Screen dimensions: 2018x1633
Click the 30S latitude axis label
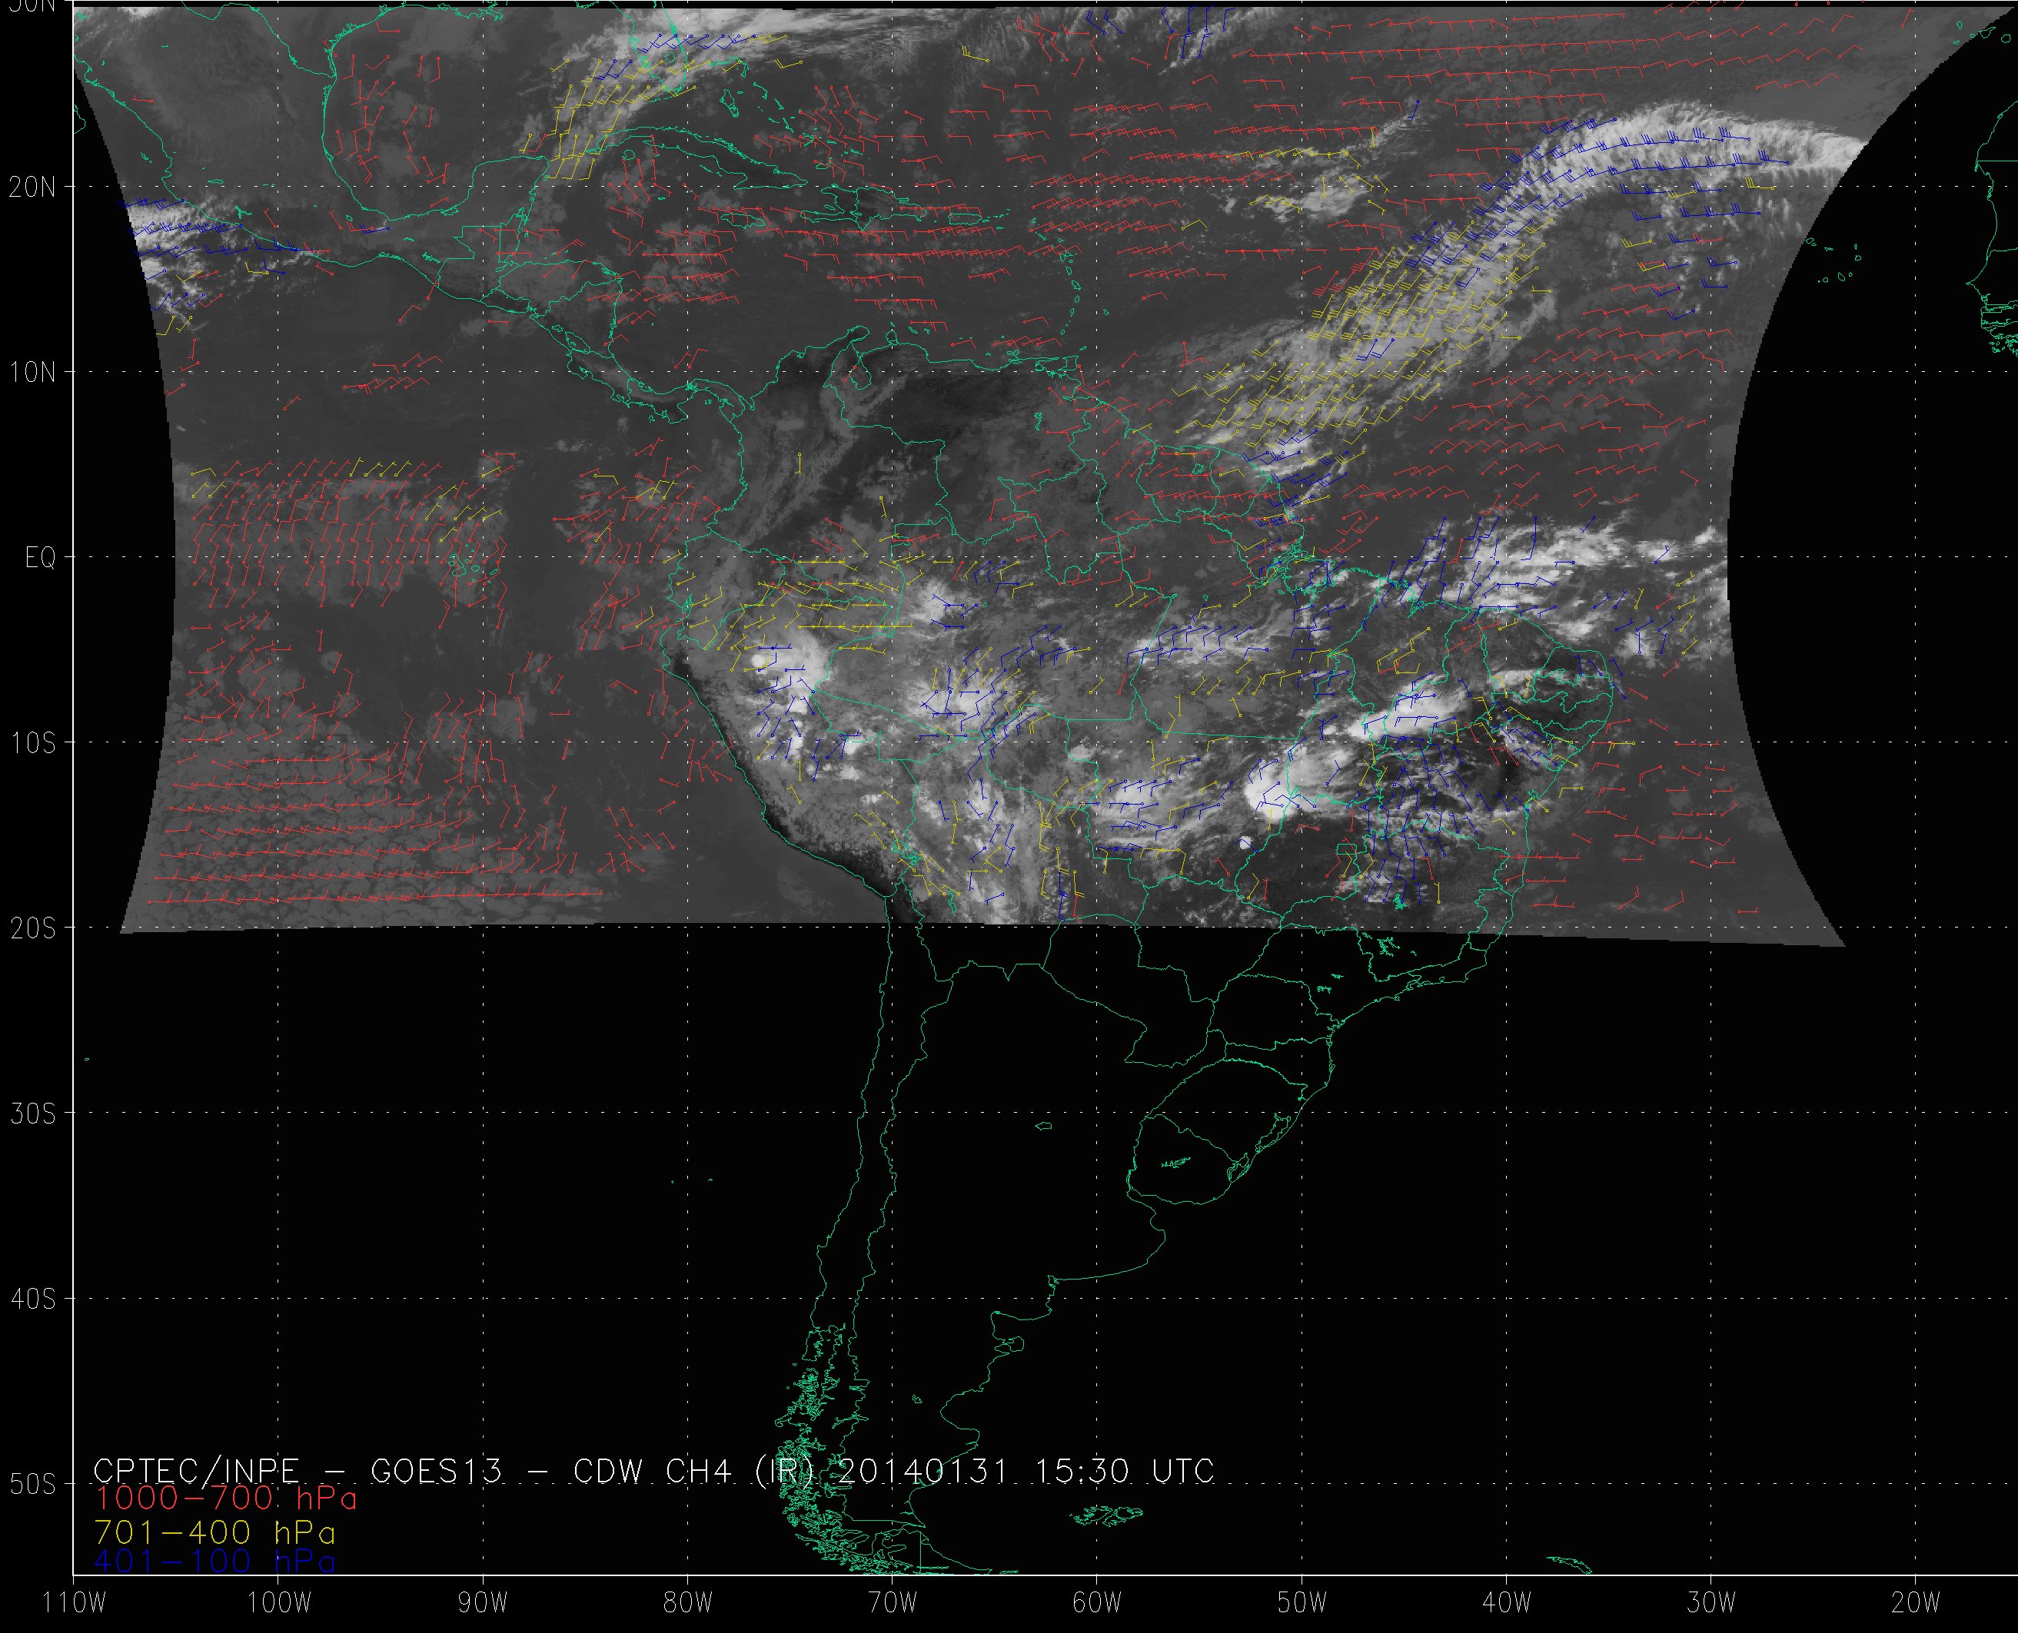(x=33, y=1114)
